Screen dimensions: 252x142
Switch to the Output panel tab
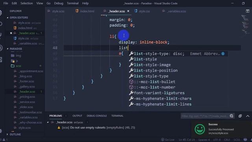pyautogui.click(x=77, y=116)
